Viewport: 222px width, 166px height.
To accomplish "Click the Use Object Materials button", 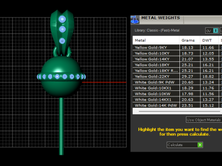I will (204, 120).
